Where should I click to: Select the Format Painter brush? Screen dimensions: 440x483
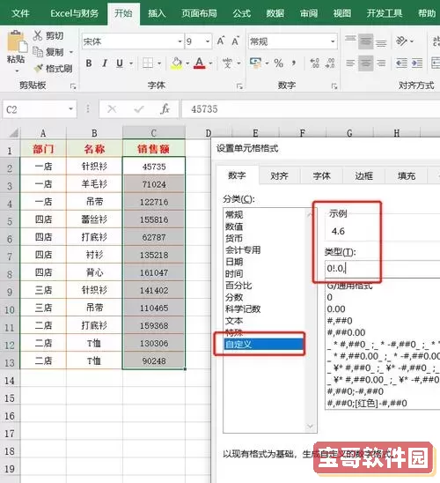coord(39,68)
